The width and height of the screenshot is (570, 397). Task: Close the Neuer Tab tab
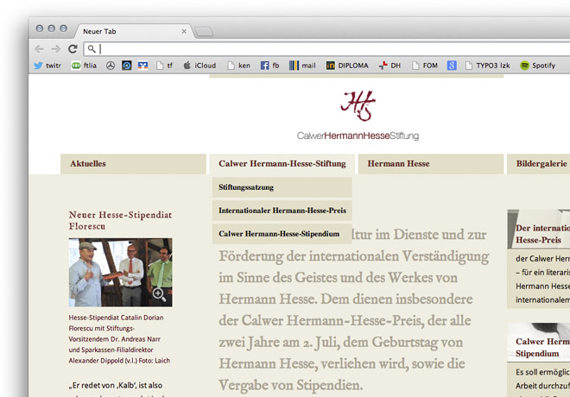pyautogui.click(x=184, y=31)
